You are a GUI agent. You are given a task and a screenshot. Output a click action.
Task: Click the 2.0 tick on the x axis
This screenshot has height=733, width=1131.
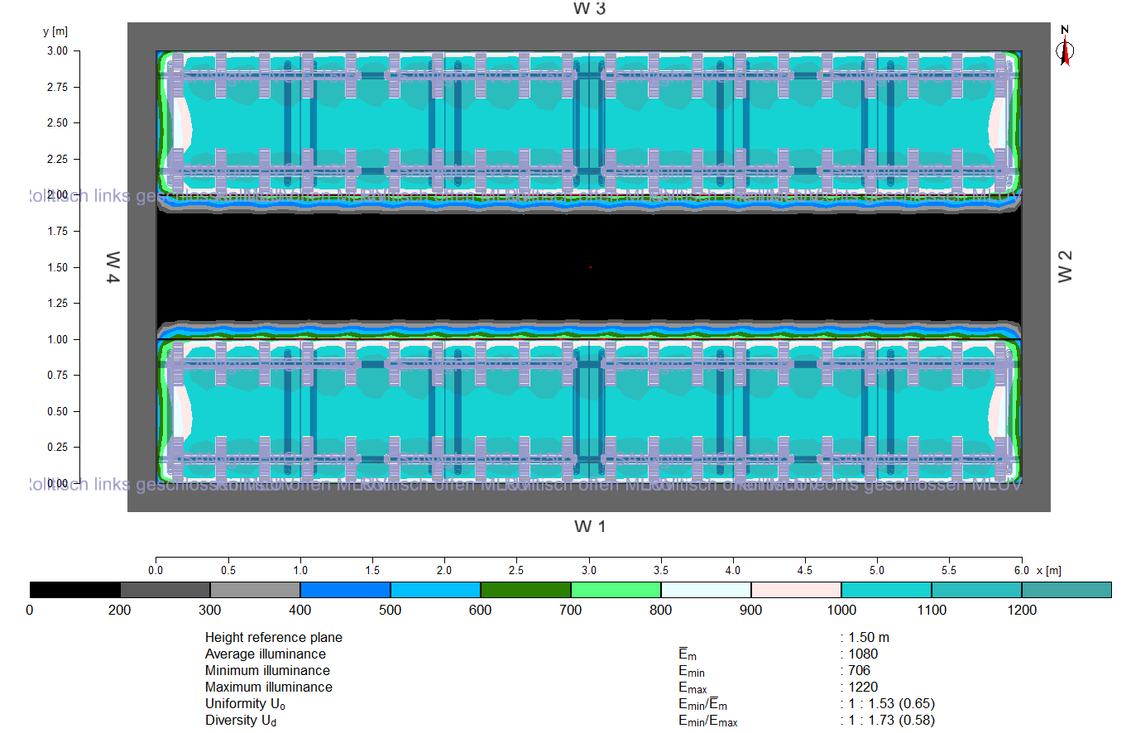tap(444, 571)
